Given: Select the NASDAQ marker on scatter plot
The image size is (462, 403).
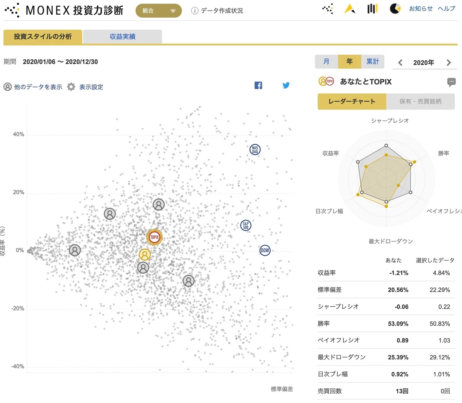Looking at the screenshot, I should pos(255,149).
